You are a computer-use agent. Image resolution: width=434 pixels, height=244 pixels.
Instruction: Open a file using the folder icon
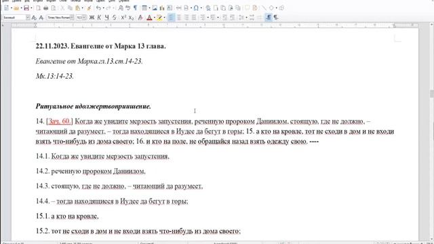click(x=16, y=8)
